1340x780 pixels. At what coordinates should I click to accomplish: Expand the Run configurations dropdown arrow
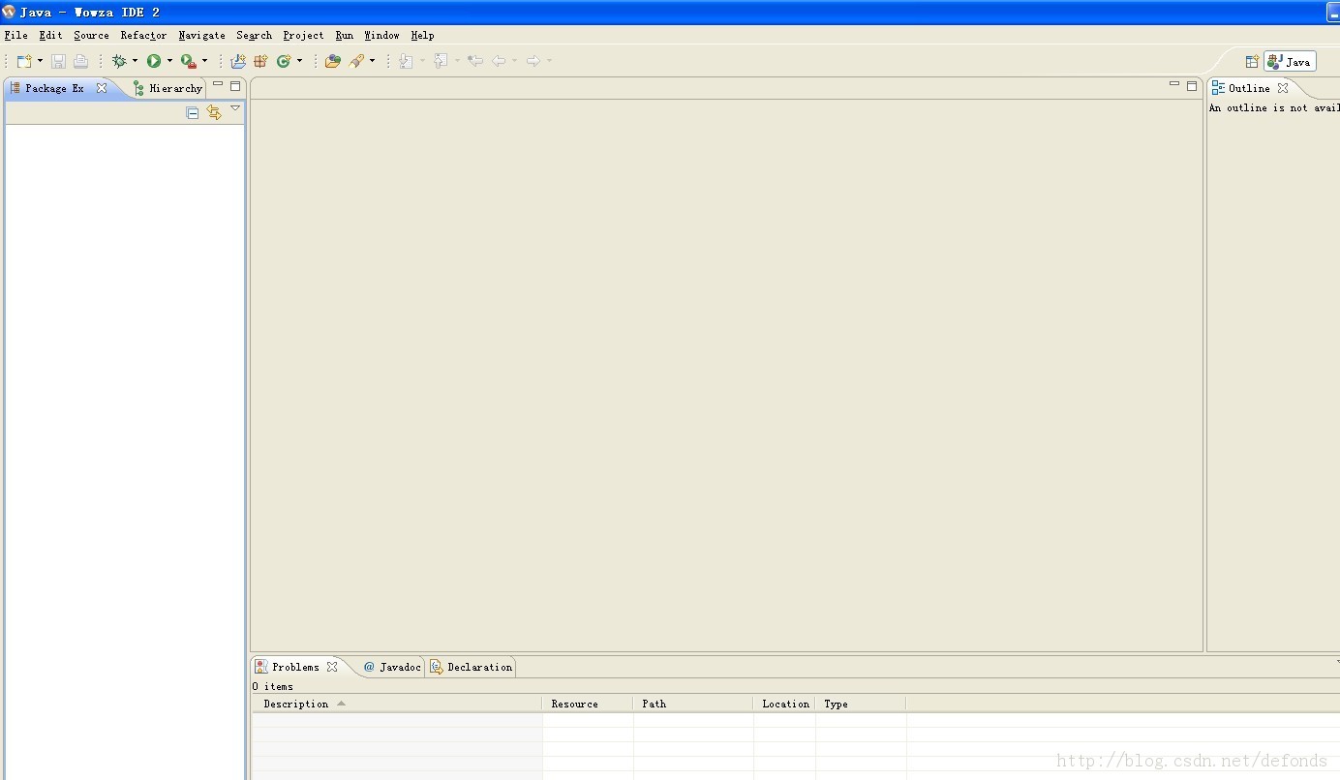169,61
